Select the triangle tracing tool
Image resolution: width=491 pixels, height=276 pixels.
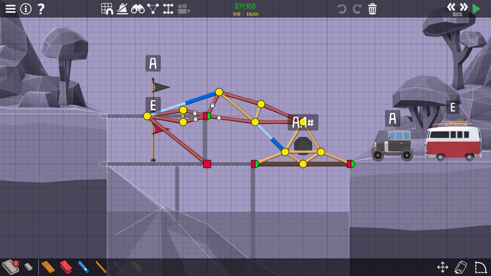122,9
